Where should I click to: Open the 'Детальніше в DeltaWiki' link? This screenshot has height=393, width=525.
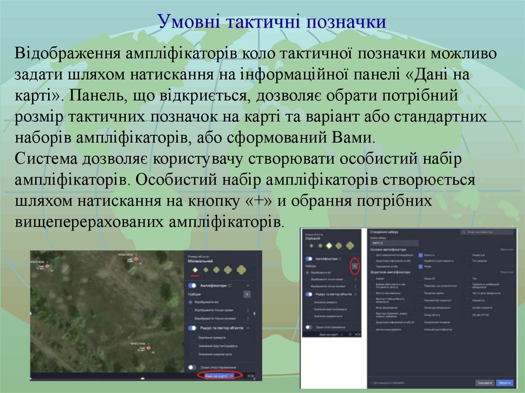[x=387, y=382]
